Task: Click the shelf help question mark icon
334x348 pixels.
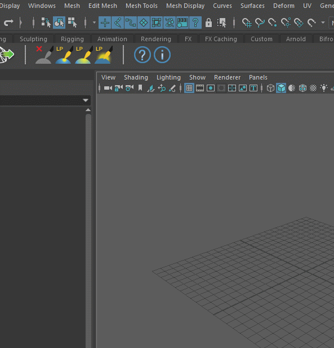Action: click(x=142, y=55)
